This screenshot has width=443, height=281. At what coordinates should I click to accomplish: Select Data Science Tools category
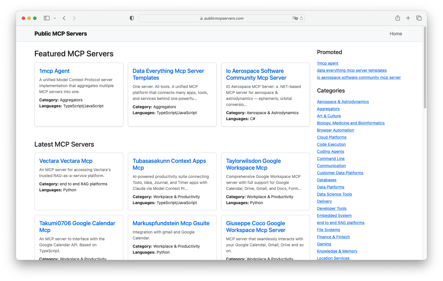[335, 194]
